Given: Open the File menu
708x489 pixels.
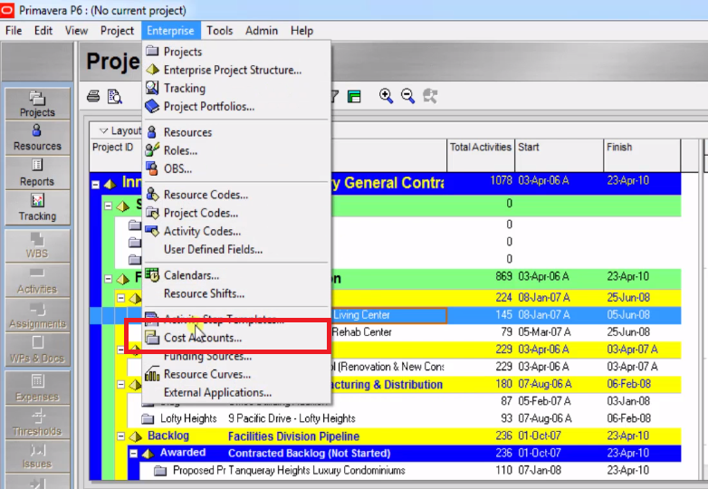Looking at the screenshot, I should click(x=14, y=31).
